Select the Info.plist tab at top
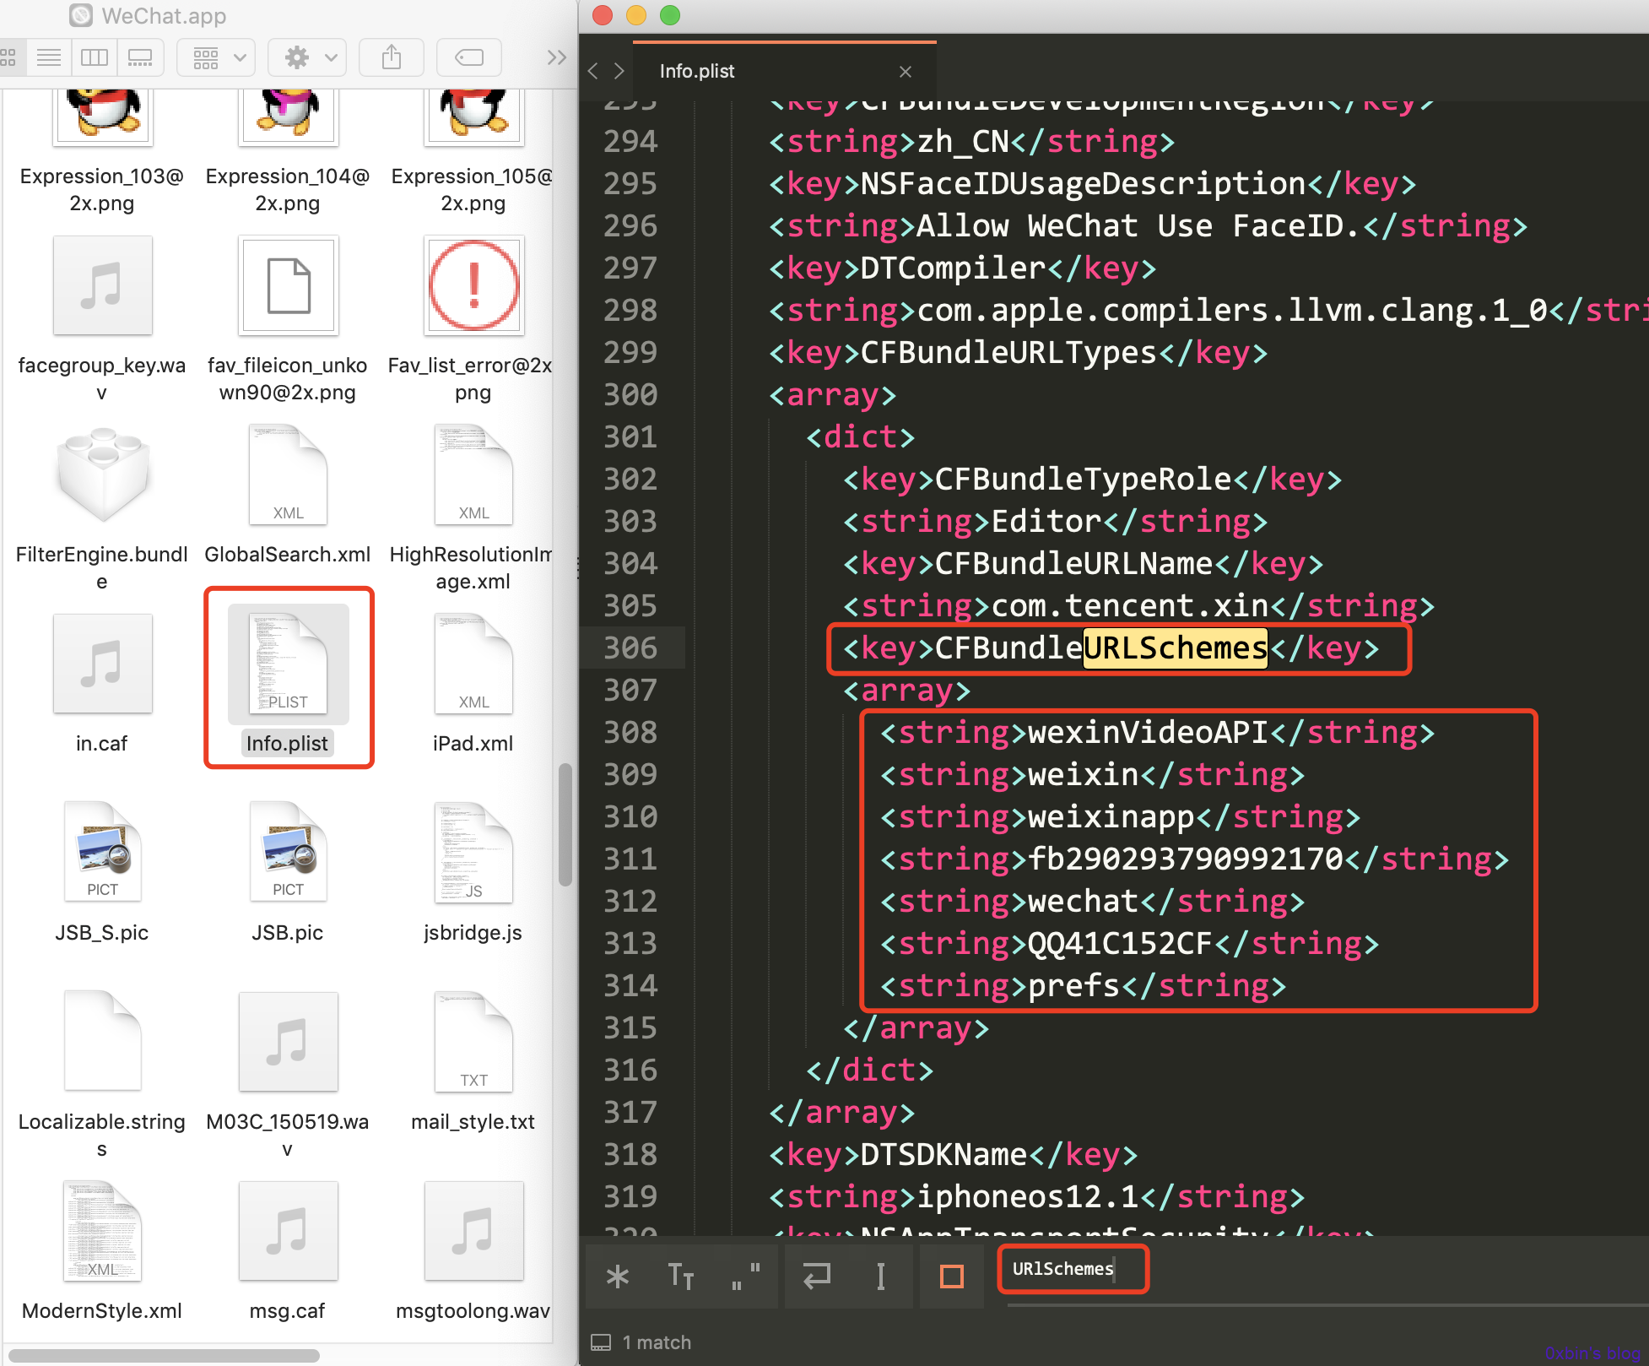This screenshot has width=1649, height=1366. click(699, 70)
